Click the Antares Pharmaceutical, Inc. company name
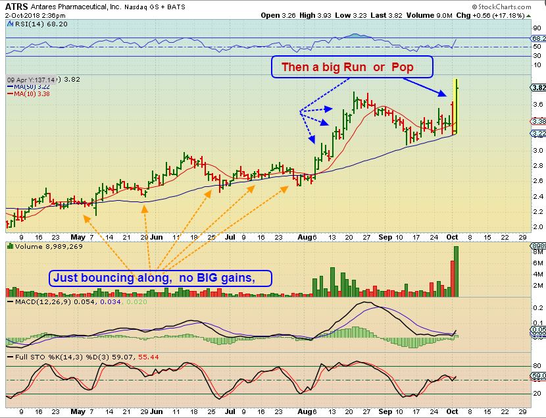Image resolution: width=546 pixels, height=418 pixels. coord(75,7)
